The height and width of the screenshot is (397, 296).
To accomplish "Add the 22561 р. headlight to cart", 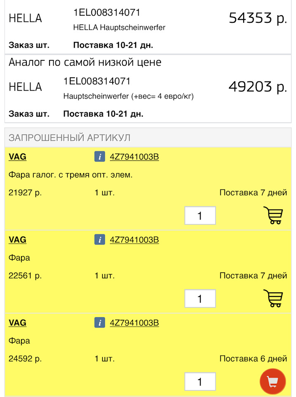I will pyautogui.click(x=273, y=298).
